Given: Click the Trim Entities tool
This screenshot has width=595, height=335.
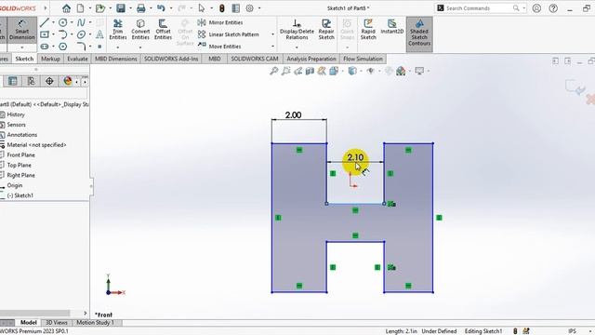Looking at the screenshot, I should tap(118, 30).
